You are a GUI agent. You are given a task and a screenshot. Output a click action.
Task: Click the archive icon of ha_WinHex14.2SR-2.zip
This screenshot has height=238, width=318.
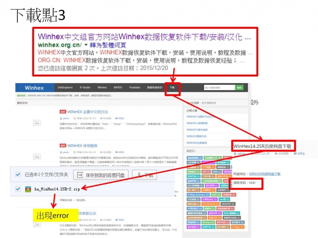point(28,189)
